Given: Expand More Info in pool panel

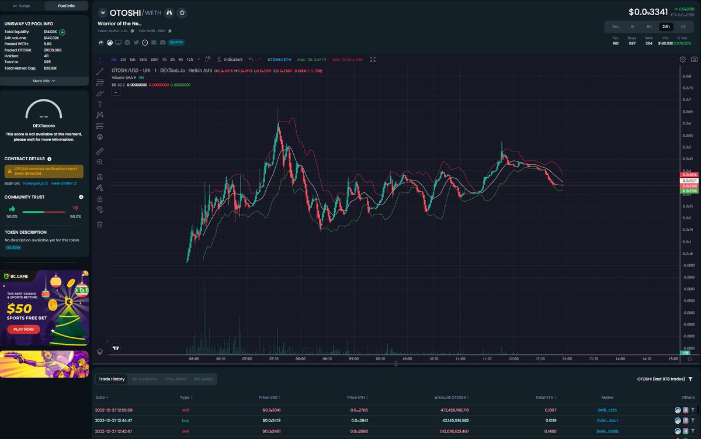Looking at the screenshot, I should coord(44,81).
